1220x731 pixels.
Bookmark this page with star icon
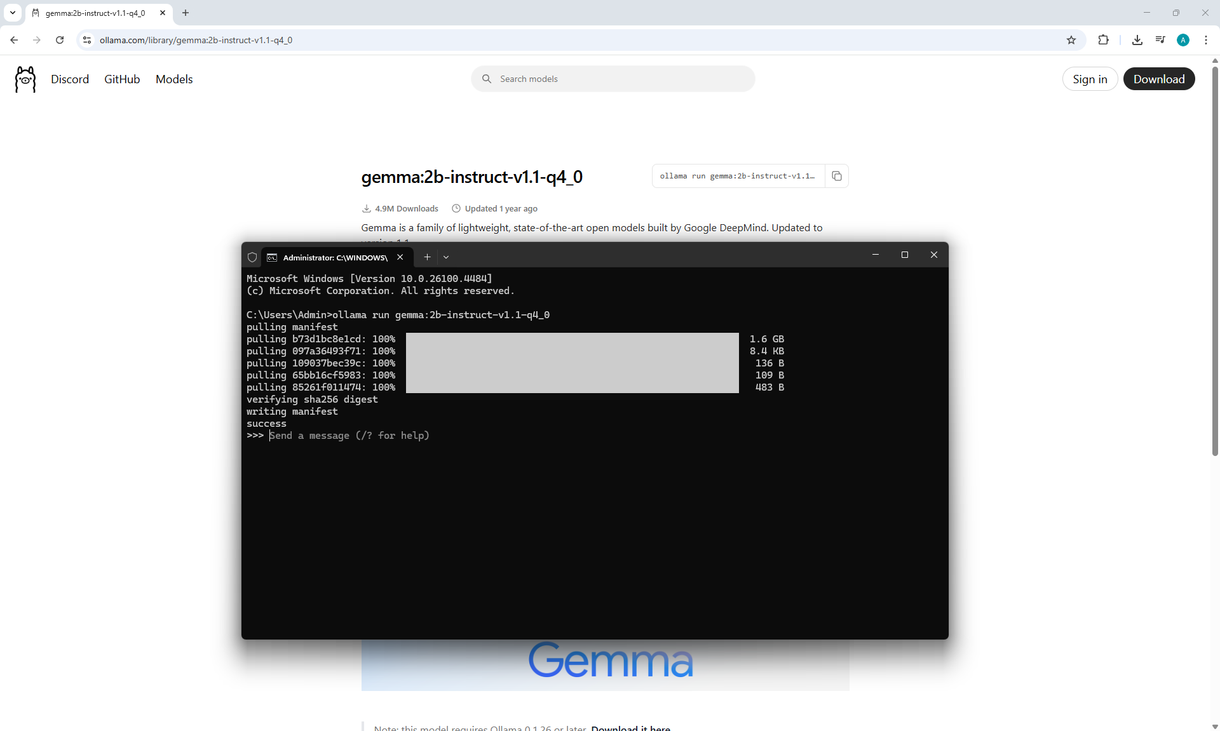click(1071, 40)
